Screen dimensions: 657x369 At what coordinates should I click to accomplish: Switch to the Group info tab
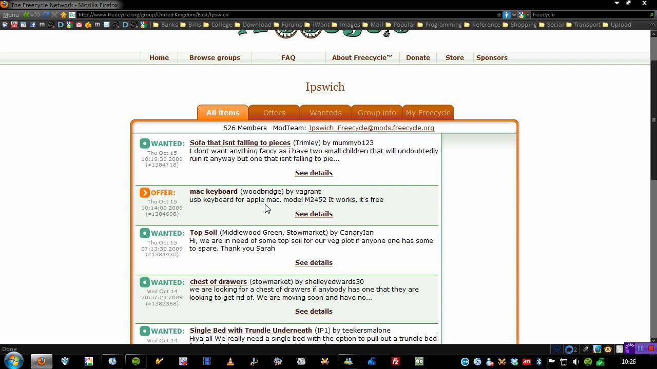coord(377,113)
